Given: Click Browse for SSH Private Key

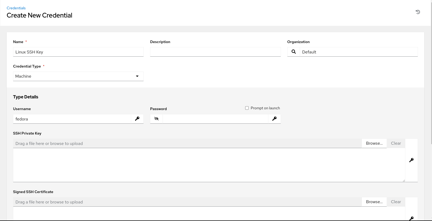Looking at the screenshot, I should (374, 143).
